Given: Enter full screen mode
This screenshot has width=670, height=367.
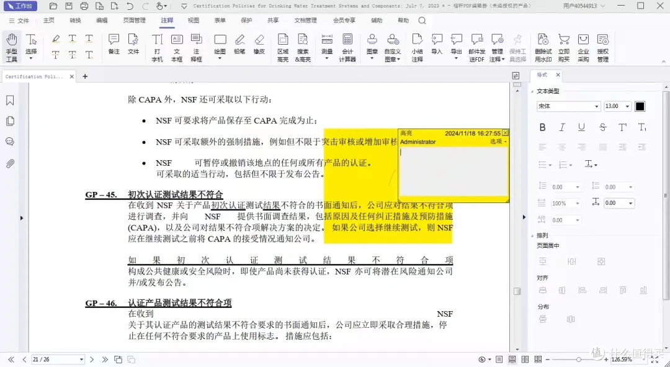Looking at the screenshot, I should click(654, 360).
